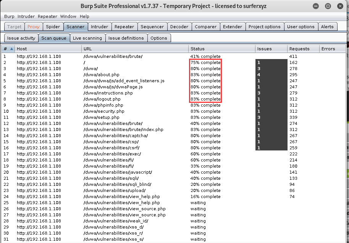Viewport: 349px width, 243px height.
Task: Select the /dvwa/vulnerabilities/sqli/ row
Action: (x=174, y=178)
